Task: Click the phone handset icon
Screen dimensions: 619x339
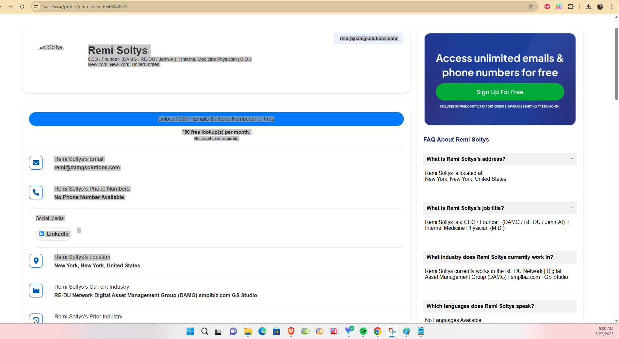Action: pos(36,193)
